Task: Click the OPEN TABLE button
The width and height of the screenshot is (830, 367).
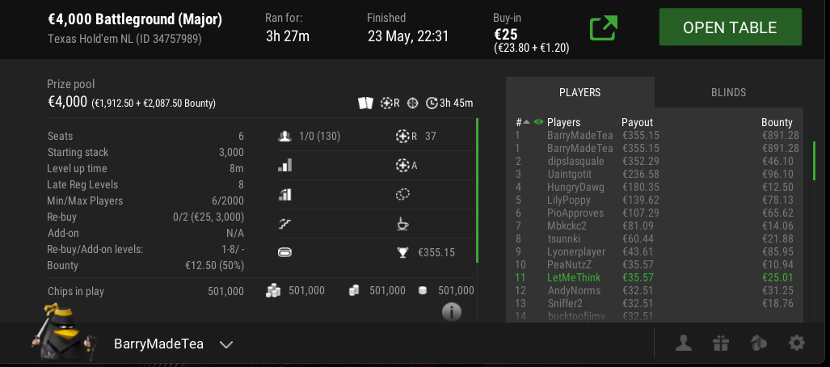Action: click(730, 27)
